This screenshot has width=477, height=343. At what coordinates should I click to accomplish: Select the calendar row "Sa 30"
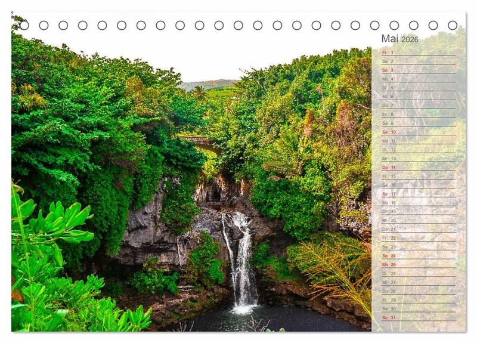pos(419,309)
